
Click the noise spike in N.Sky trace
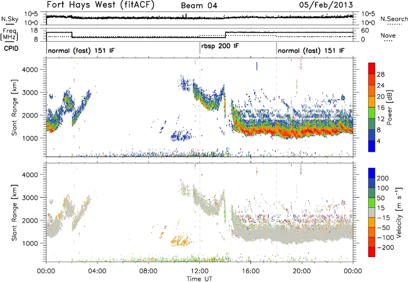[186, 16]
